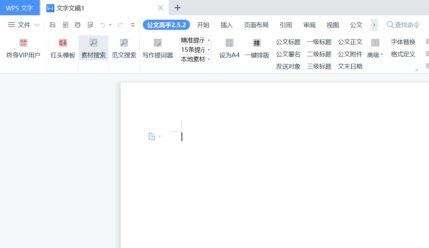Click the 范文搜索 magnifier icon

click(124, 43)
